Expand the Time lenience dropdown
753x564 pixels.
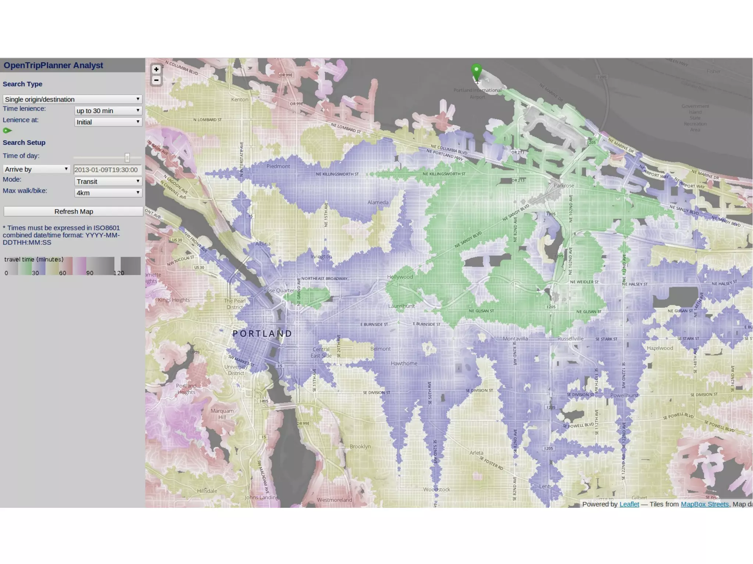(108, 111)
